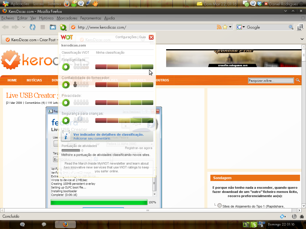Image resolution: width=306 pixels, height=229 pixels.
Task: Click the horizontal scrollbar at the page bottom
Action: [148, 210]
